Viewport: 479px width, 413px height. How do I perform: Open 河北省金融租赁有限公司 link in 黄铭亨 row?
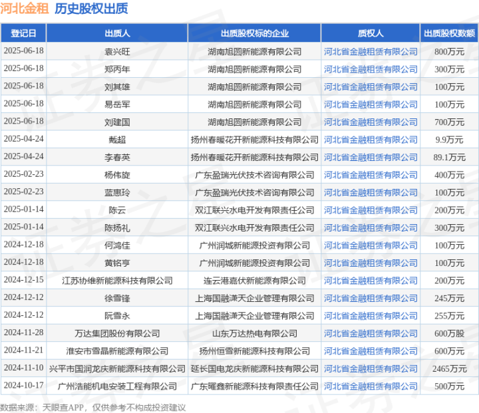[x=371, y=263]
